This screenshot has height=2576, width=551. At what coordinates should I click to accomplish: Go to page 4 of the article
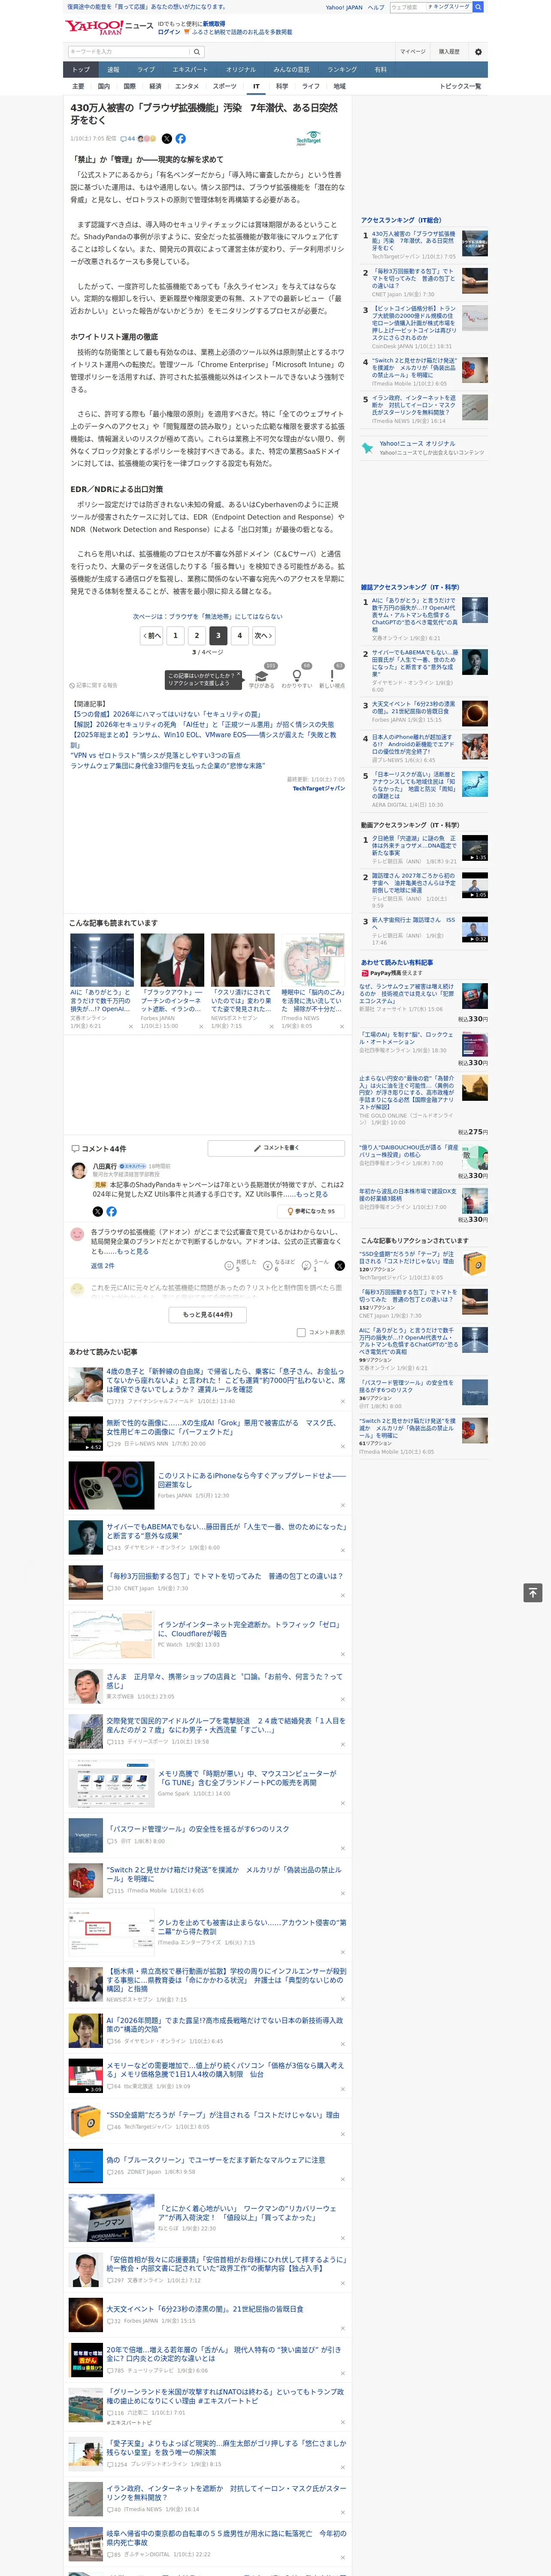click(239, 635)
